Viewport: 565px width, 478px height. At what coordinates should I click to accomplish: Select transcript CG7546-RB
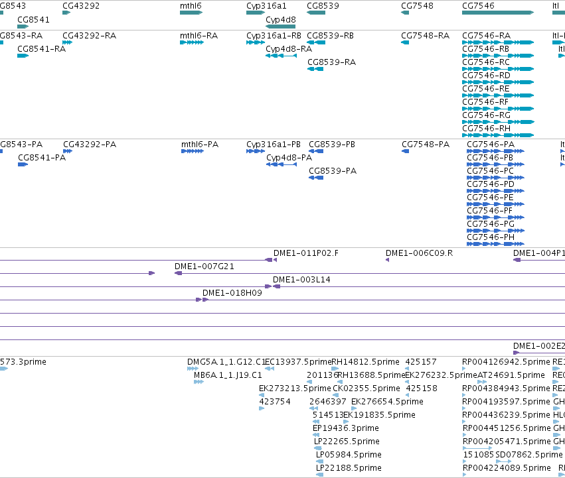coord(485,49)
